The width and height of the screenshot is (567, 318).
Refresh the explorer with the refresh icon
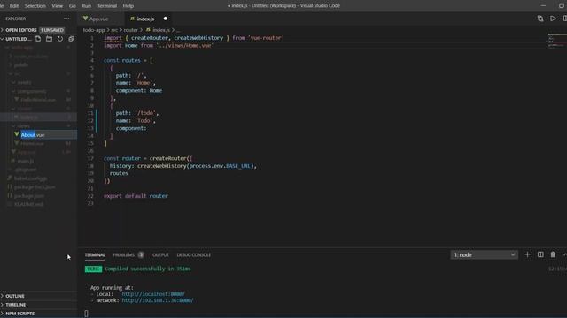60,39
